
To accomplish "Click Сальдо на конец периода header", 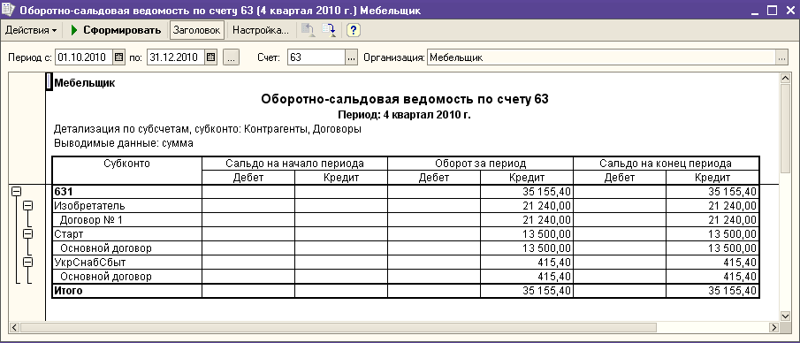I will pyautogui.click(x=667, y=164).
